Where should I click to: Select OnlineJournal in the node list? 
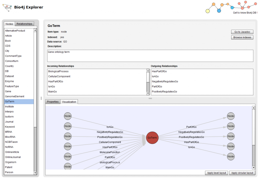click(x=19, y=157)
